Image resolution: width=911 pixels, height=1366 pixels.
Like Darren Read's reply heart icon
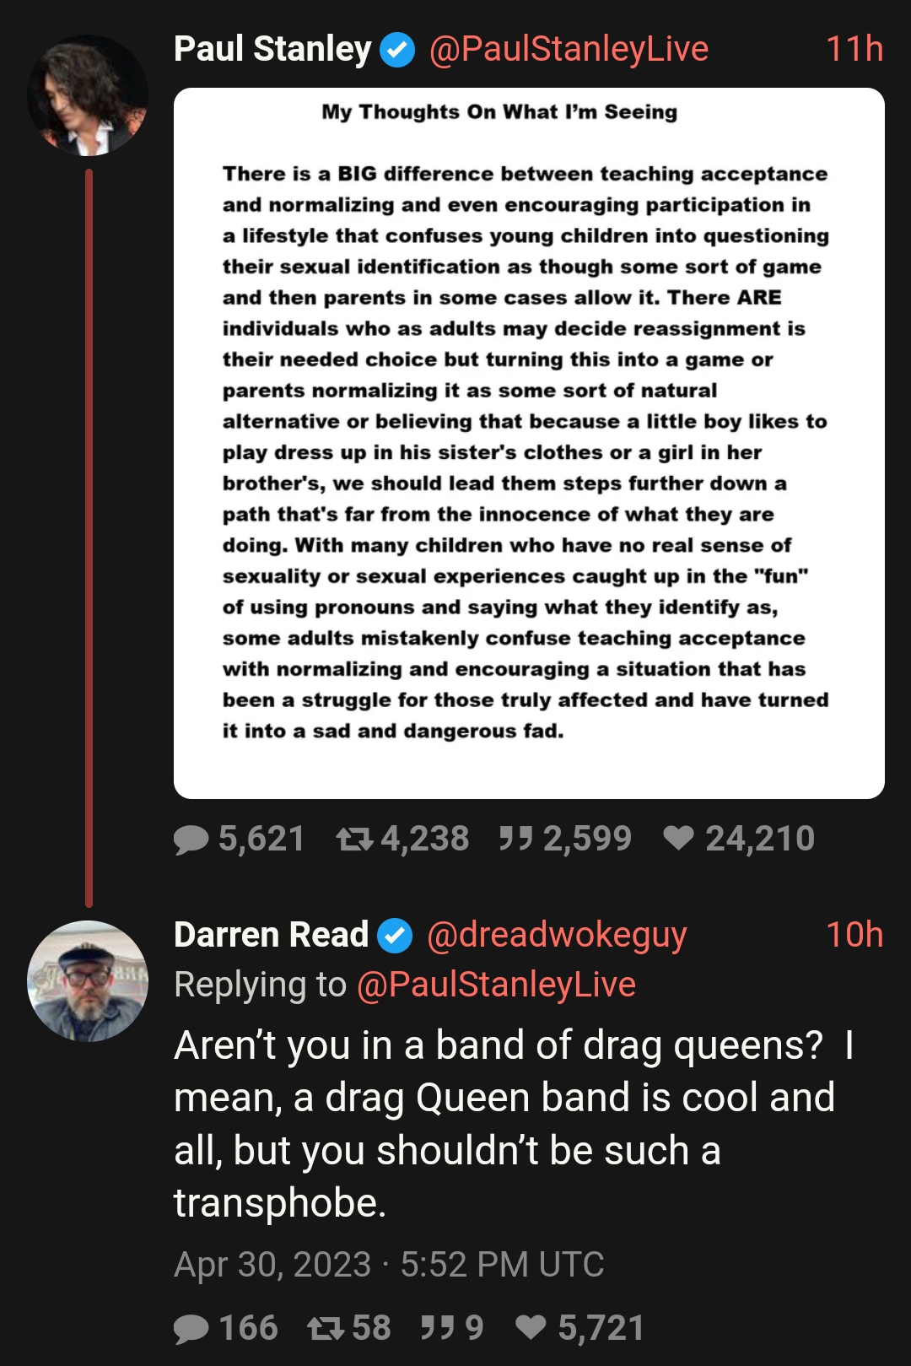pyautogui.click(x=531, y=1328)
